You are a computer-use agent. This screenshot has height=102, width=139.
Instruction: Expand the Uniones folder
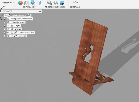pos(5,29)
